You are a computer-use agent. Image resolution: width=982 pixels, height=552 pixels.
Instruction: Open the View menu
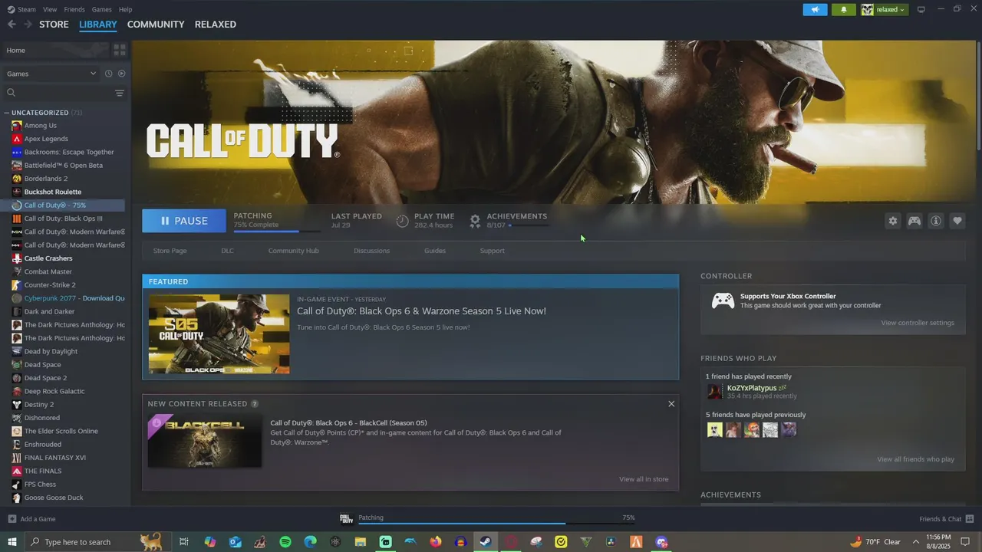tap(50, 9)
